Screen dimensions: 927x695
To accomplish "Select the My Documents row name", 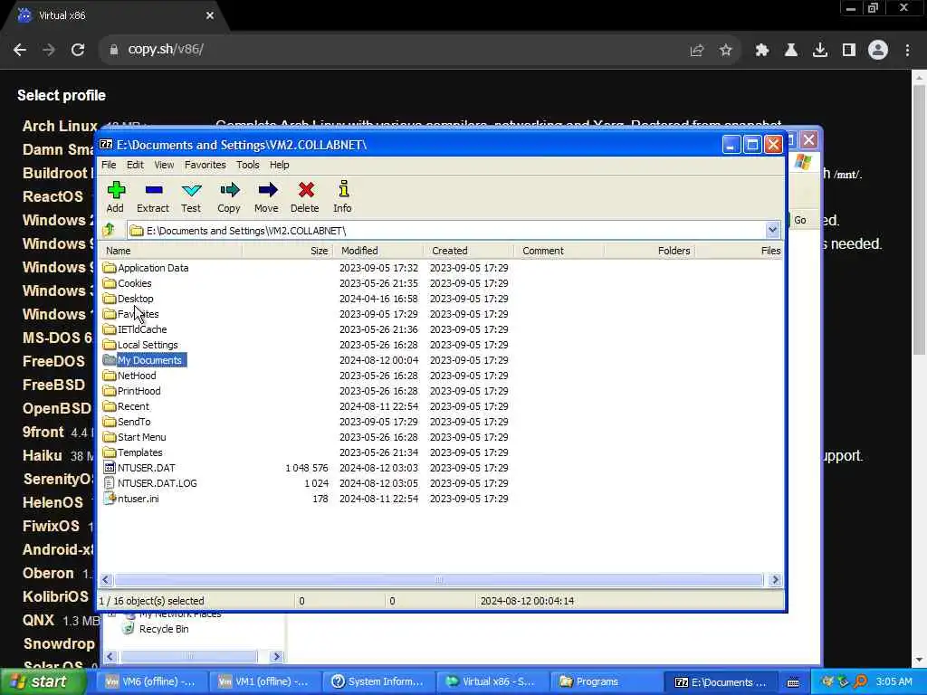I will pos(149,360).
